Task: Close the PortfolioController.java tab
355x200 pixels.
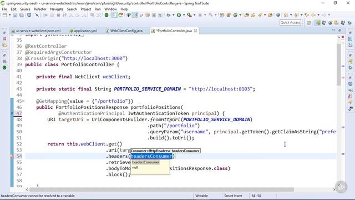Action: click(x=196, y=31)
